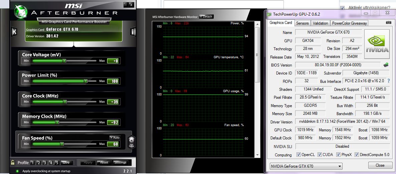The image size is (396, 174).
Task: Click the Driver Version field in GPU-Z
Action: coord(342,122)
